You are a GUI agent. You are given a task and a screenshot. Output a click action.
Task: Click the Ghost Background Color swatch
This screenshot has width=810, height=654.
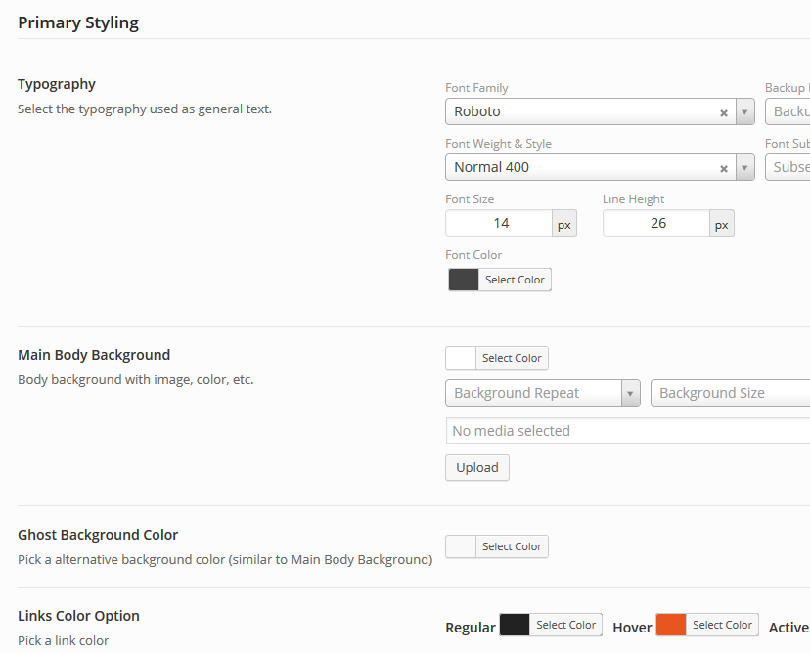tap(461, 546)
